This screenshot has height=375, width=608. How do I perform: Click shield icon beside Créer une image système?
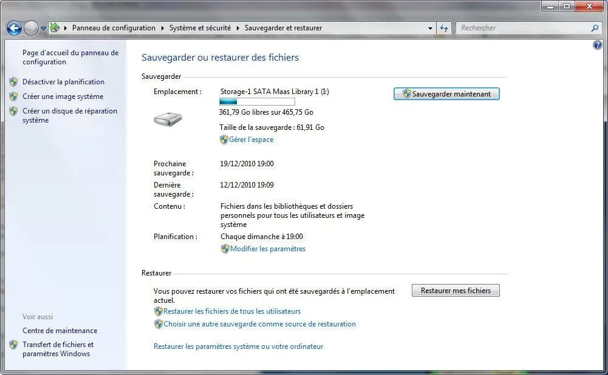click(13, 96)
